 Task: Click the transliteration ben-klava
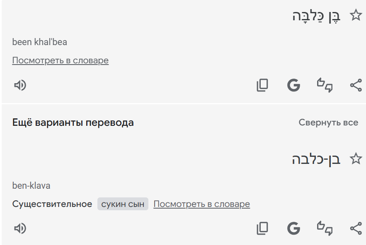coord(32,185)
